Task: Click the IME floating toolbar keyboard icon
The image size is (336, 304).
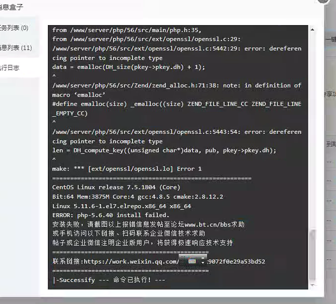Action: point(192,261)
